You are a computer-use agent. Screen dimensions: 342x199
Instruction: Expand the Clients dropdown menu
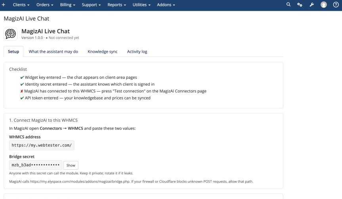pyautogui.click(x=21, y=5)
